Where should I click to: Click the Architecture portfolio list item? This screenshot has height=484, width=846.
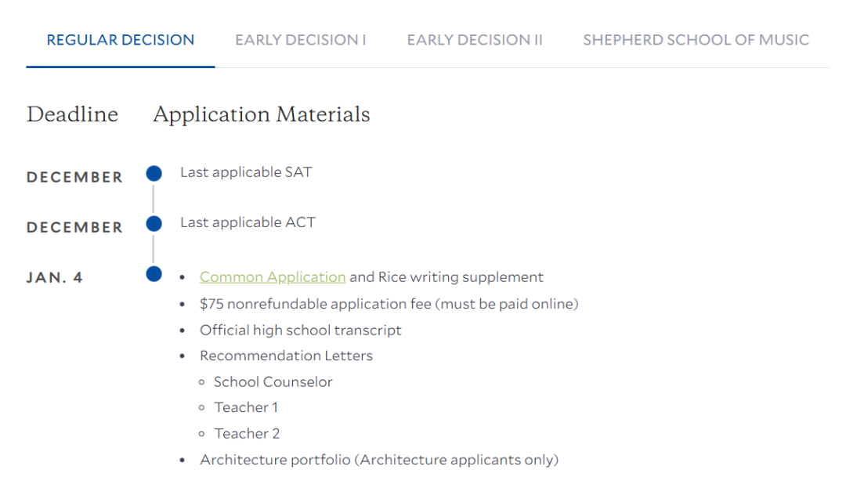(379, 460)
